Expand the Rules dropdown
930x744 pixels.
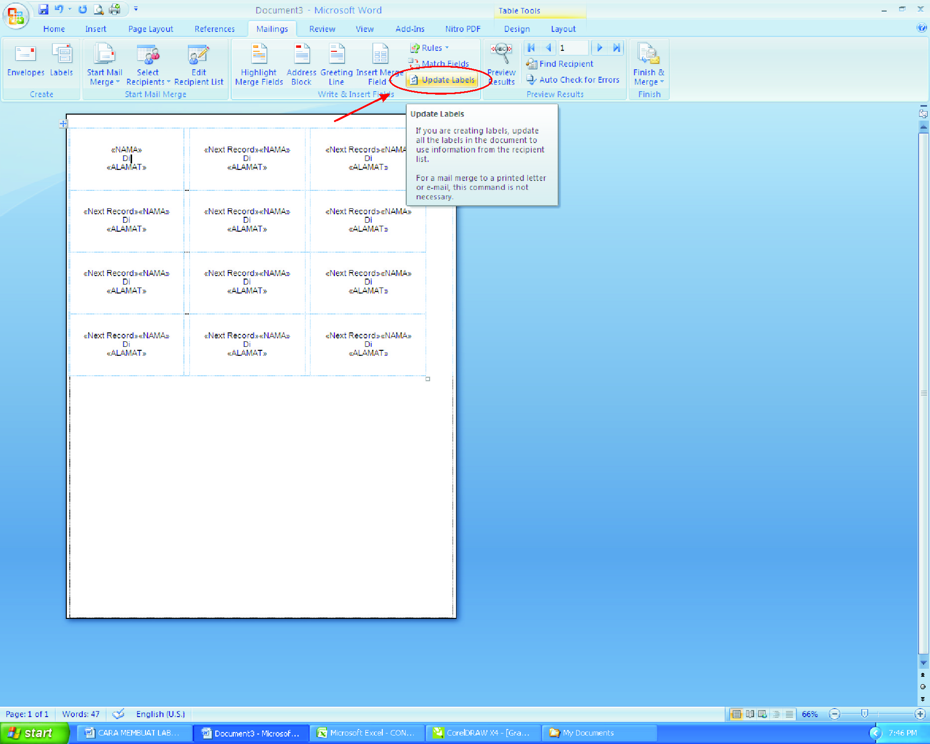pos(430,48)
